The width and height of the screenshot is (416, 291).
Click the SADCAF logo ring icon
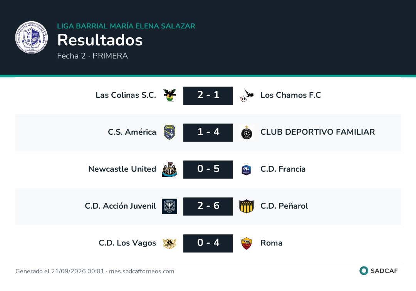(x=364, y=271)
